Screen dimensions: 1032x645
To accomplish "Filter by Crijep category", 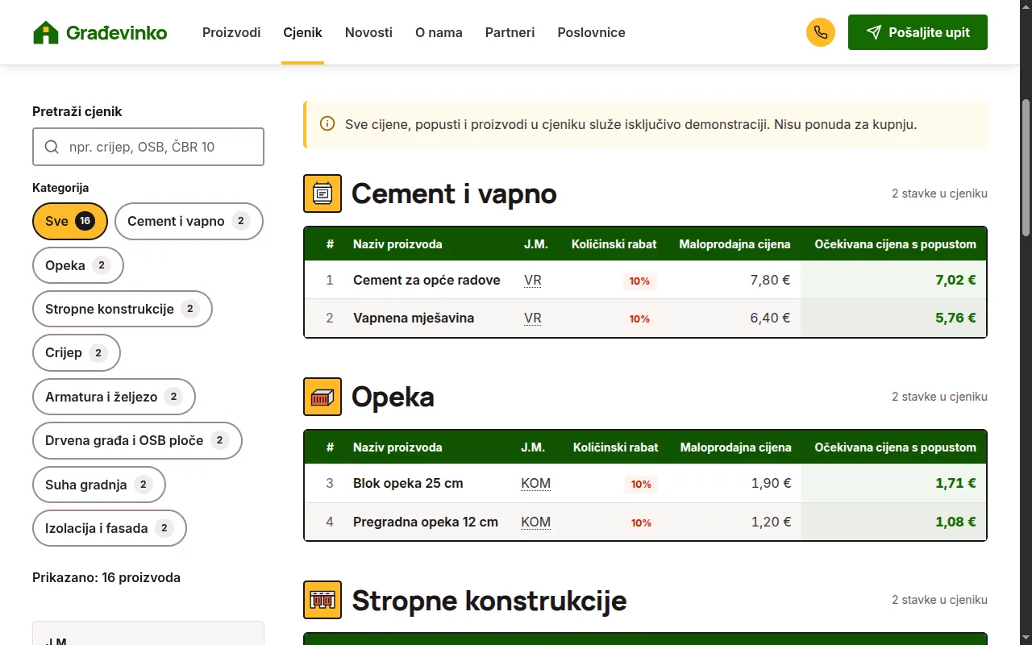I will 77,352.
